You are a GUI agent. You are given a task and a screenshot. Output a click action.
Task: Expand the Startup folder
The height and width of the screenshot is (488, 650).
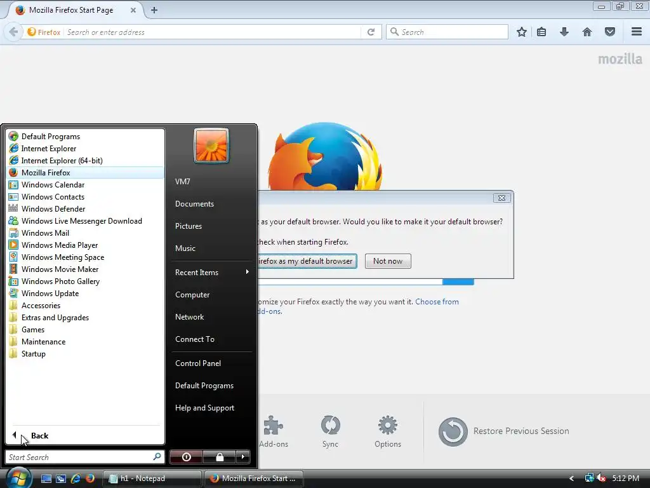tap(85, 353)
